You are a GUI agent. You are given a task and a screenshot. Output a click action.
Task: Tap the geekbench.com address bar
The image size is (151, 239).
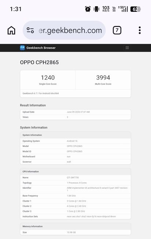(64, 30)
